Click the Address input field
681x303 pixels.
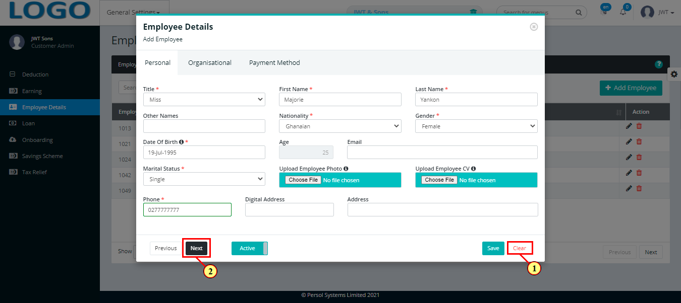(443, 210)
